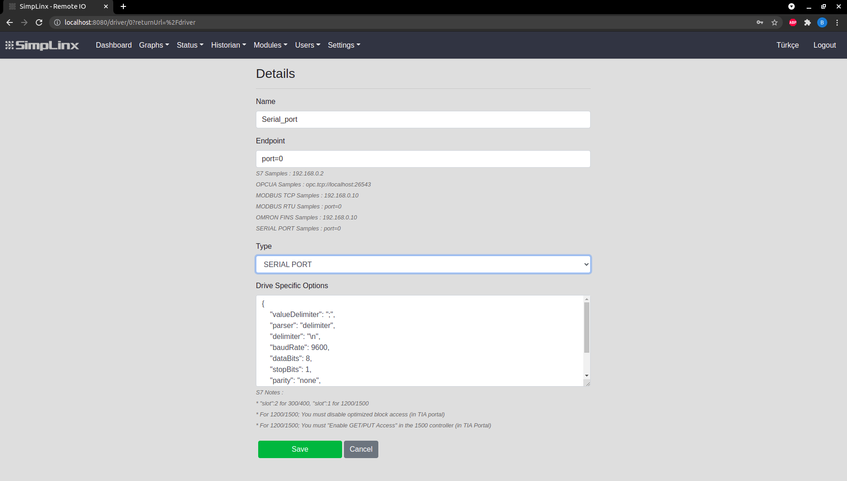Click Logout

(825, 45)
